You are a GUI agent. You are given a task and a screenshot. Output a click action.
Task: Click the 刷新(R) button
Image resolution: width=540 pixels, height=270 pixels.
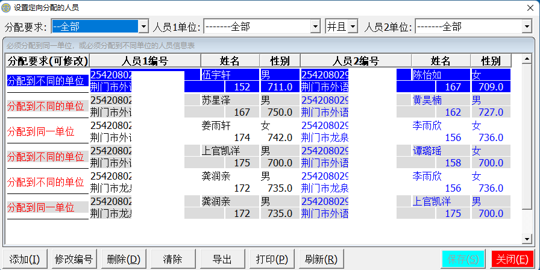coord(321,259)
